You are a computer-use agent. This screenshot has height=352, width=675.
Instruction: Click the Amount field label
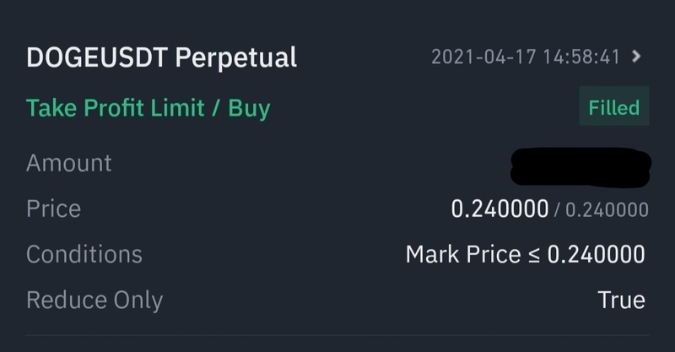click(x=68, y=163)
